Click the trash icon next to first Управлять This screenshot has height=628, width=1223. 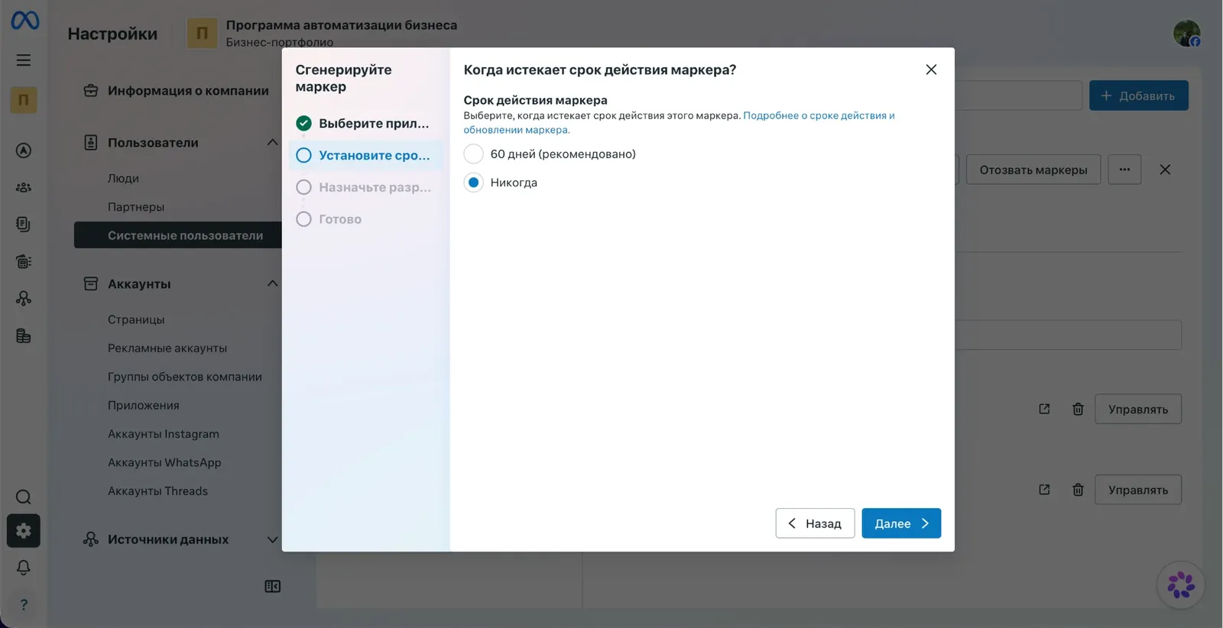click(1078, 409)
